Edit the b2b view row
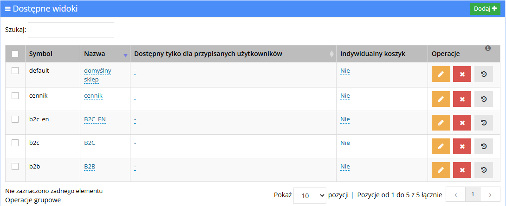 point(441,170)
